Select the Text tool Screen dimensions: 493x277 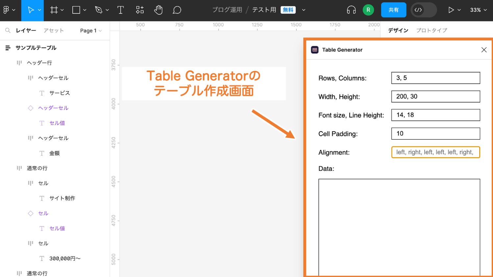coord(120,10)
